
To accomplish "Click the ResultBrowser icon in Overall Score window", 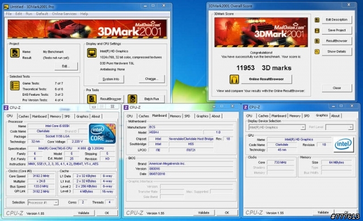I will 317,41.
